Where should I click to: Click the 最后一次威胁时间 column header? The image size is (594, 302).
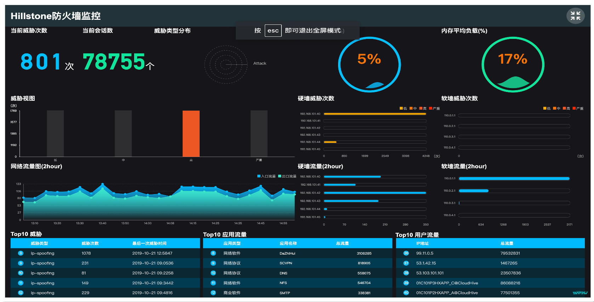[x=149, y=243]
